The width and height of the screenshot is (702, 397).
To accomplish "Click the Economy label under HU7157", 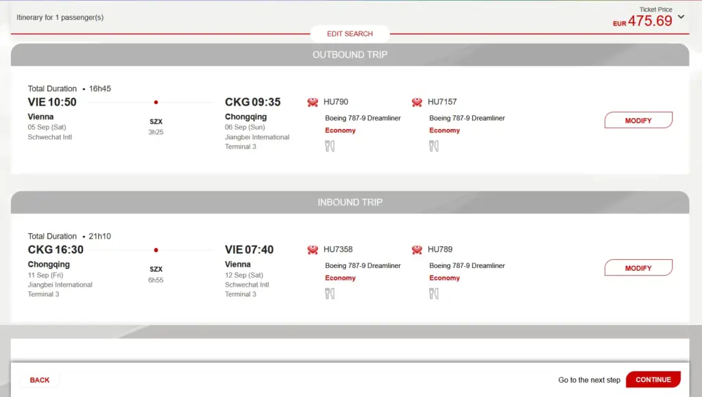I will point(444,130).
